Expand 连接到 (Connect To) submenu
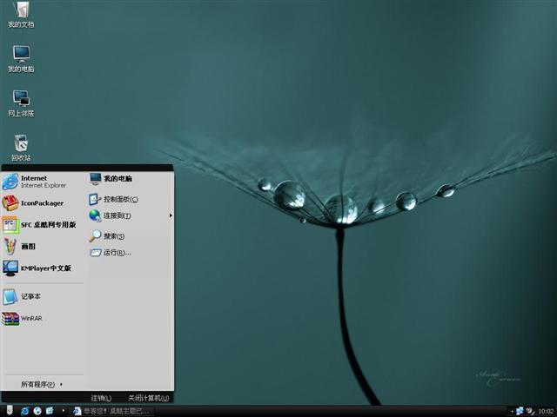557x417 pixels. coord(117,215)
